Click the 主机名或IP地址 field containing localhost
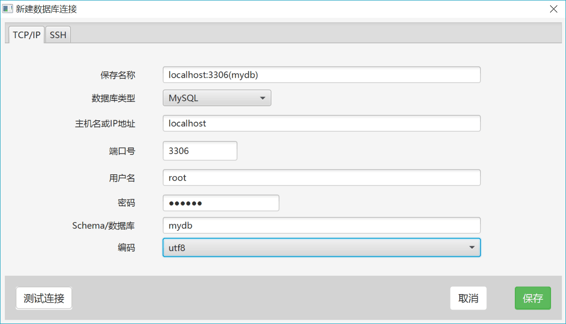The image size is (566, 324). (x=321, y=123)
